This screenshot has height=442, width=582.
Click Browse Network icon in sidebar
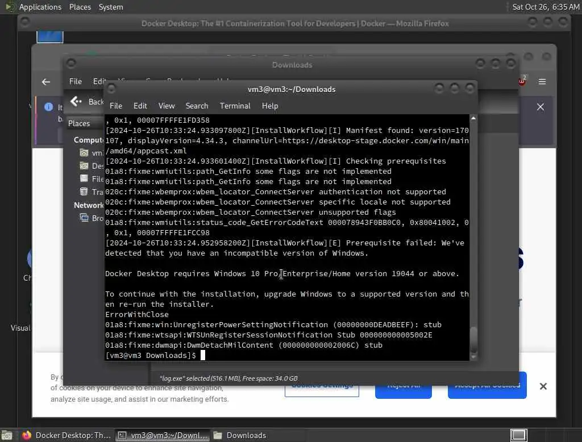84,218
